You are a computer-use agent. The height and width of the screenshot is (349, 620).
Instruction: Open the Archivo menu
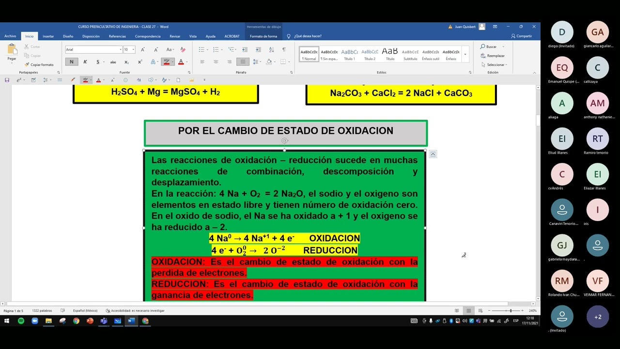coord(10,36)
